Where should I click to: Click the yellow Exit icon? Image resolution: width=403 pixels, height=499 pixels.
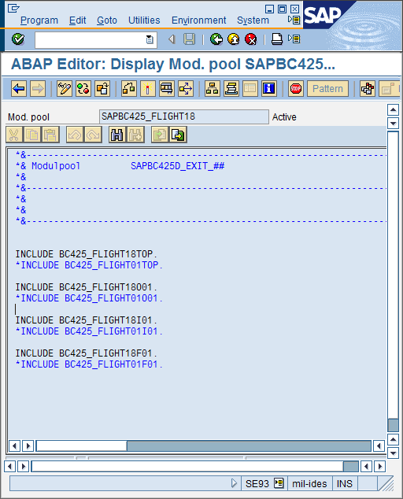tap(234, 39)
